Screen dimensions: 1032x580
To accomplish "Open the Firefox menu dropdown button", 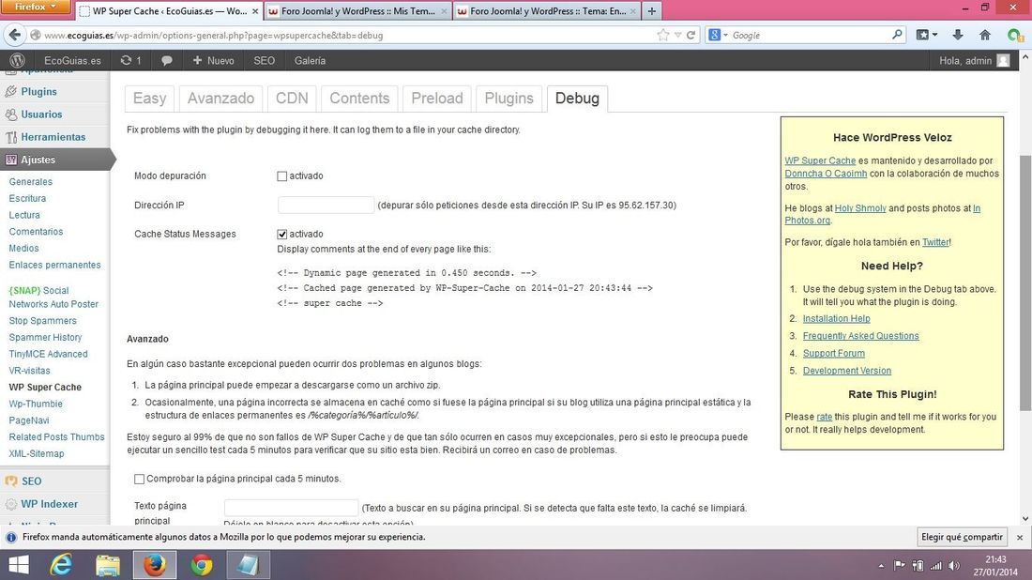I will (37, 7).
